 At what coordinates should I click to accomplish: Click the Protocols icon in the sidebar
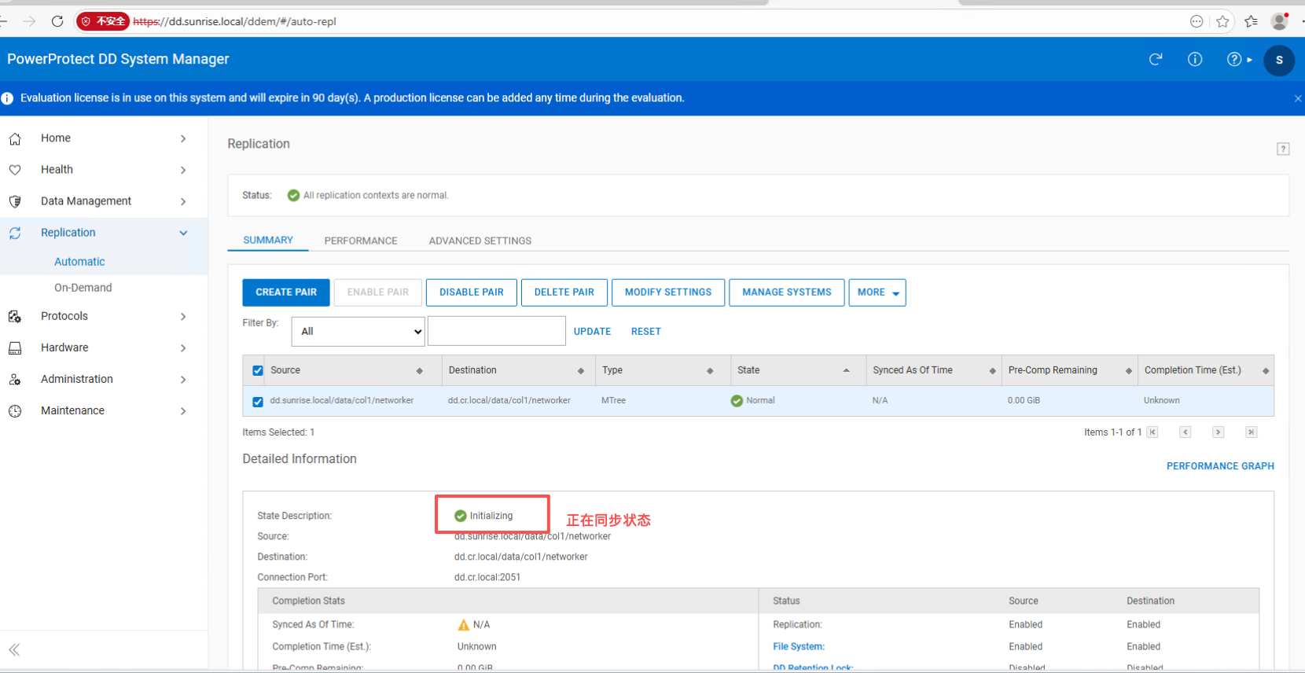[15, 316]
